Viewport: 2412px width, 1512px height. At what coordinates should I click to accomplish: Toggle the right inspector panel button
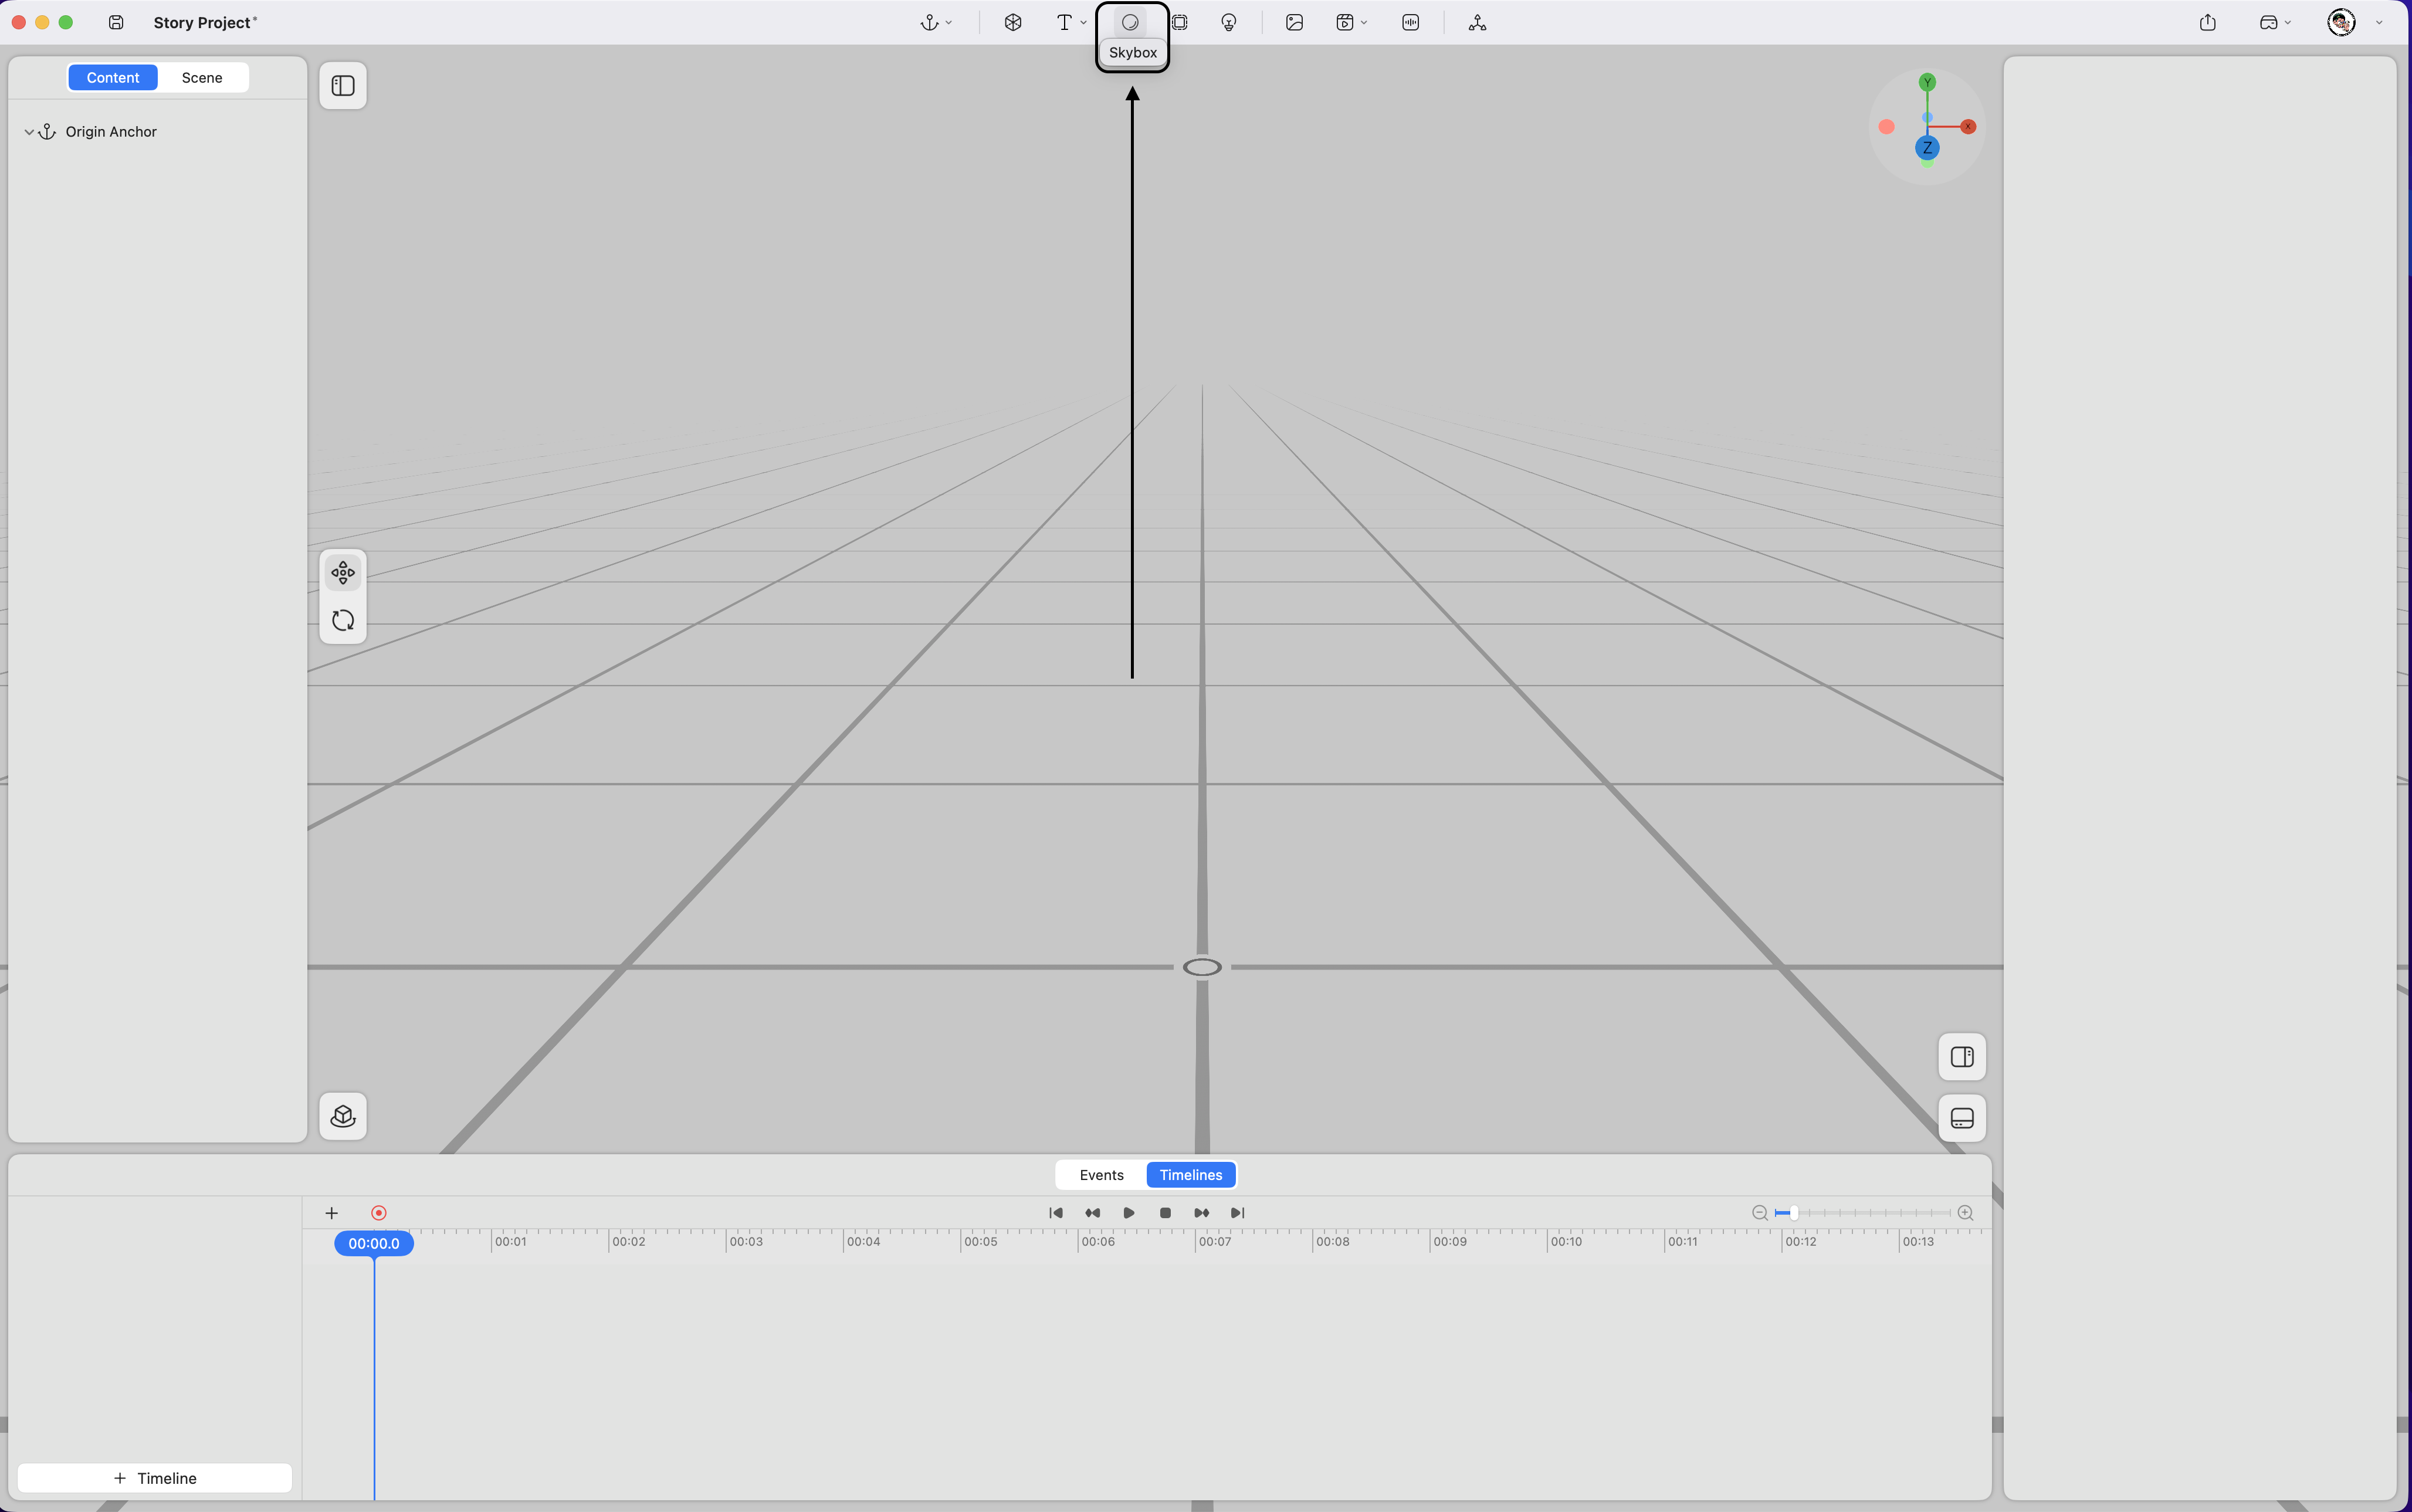pos(1962,1057)
